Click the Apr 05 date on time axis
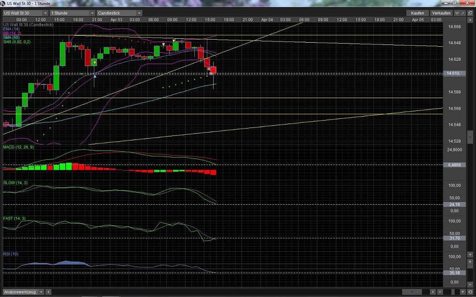476x297 pixels. pyautogui.click(x=418, y=20)
